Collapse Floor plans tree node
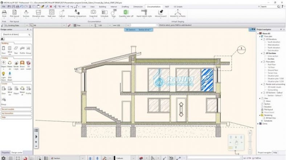Screen dimensions: 286x160 [x=262, y=62]
